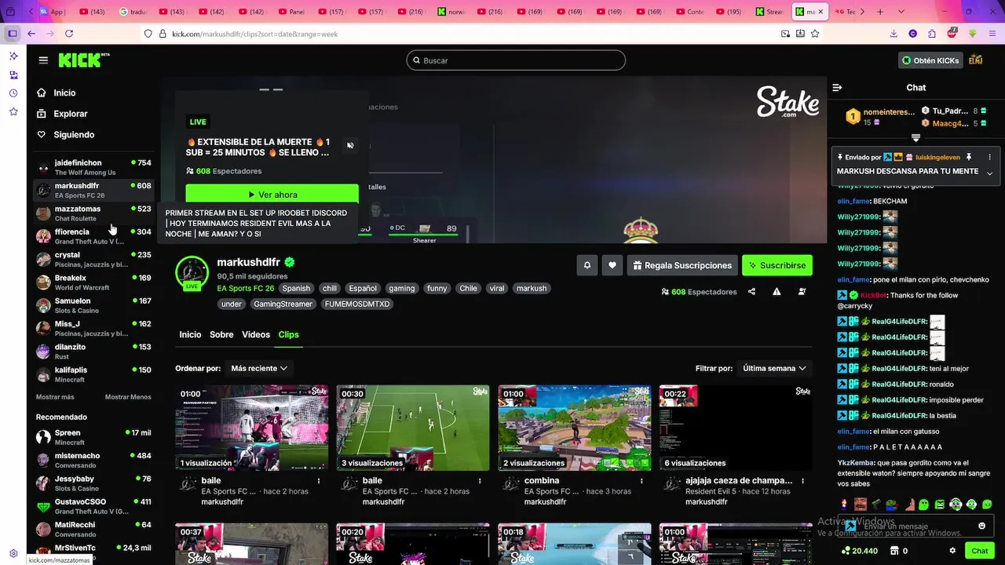Switch to the Videos tab
Screen dimensions: 1005x565
pyautogui.click(x=256, y=334)
